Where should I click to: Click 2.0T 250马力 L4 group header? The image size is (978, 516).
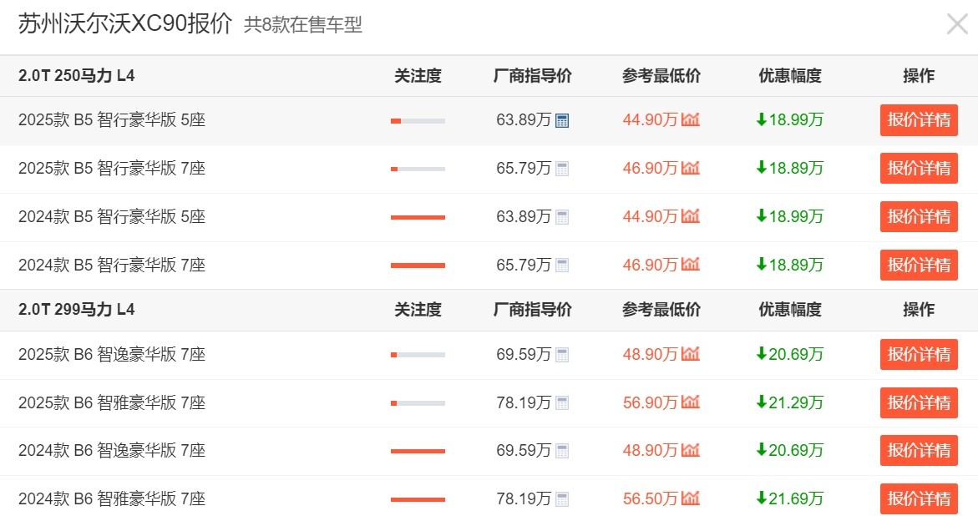[76, 76]
